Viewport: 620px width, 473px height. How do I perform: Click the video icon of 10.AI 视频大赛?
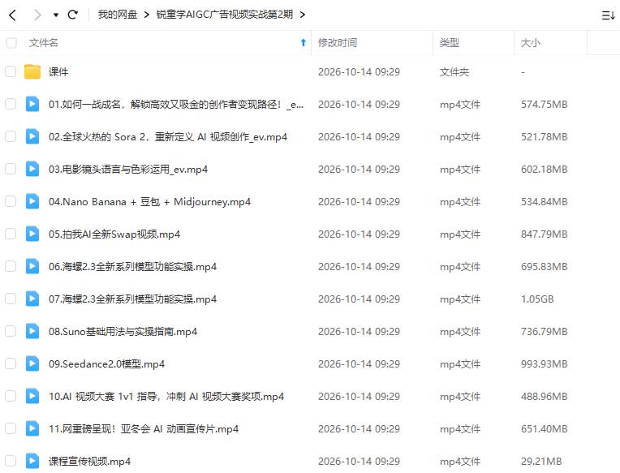pyautogui.click(x=32, y=396)
